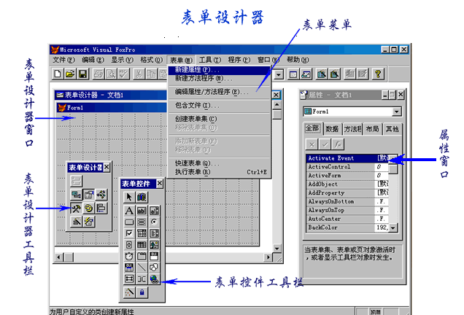The width and height of the screenshot is (464, 315).
Task: Click the Print Preview toolbar icon
Action: (111, 74)
